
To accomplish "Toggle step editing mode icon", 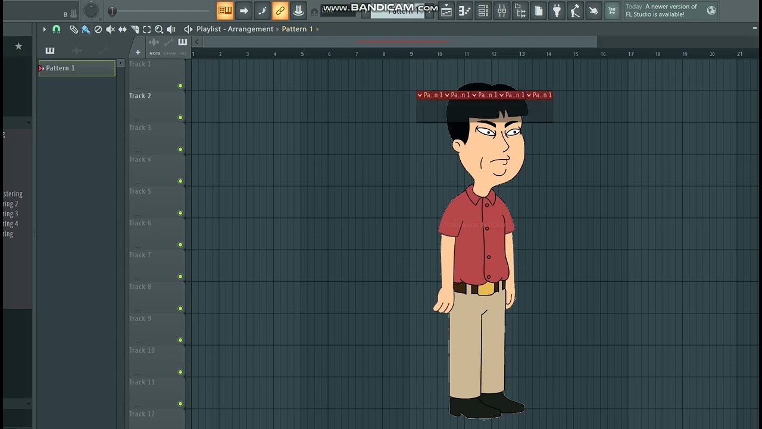I will tap(262, 10).
